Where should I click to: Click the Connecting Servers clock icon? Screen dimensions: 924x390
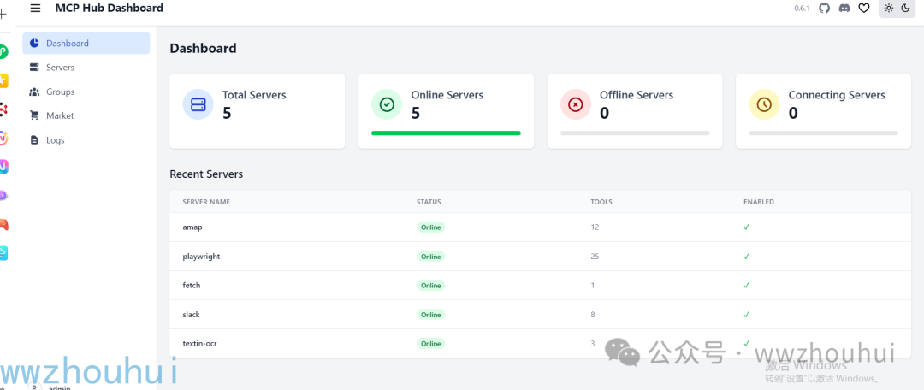pos(764,104)
